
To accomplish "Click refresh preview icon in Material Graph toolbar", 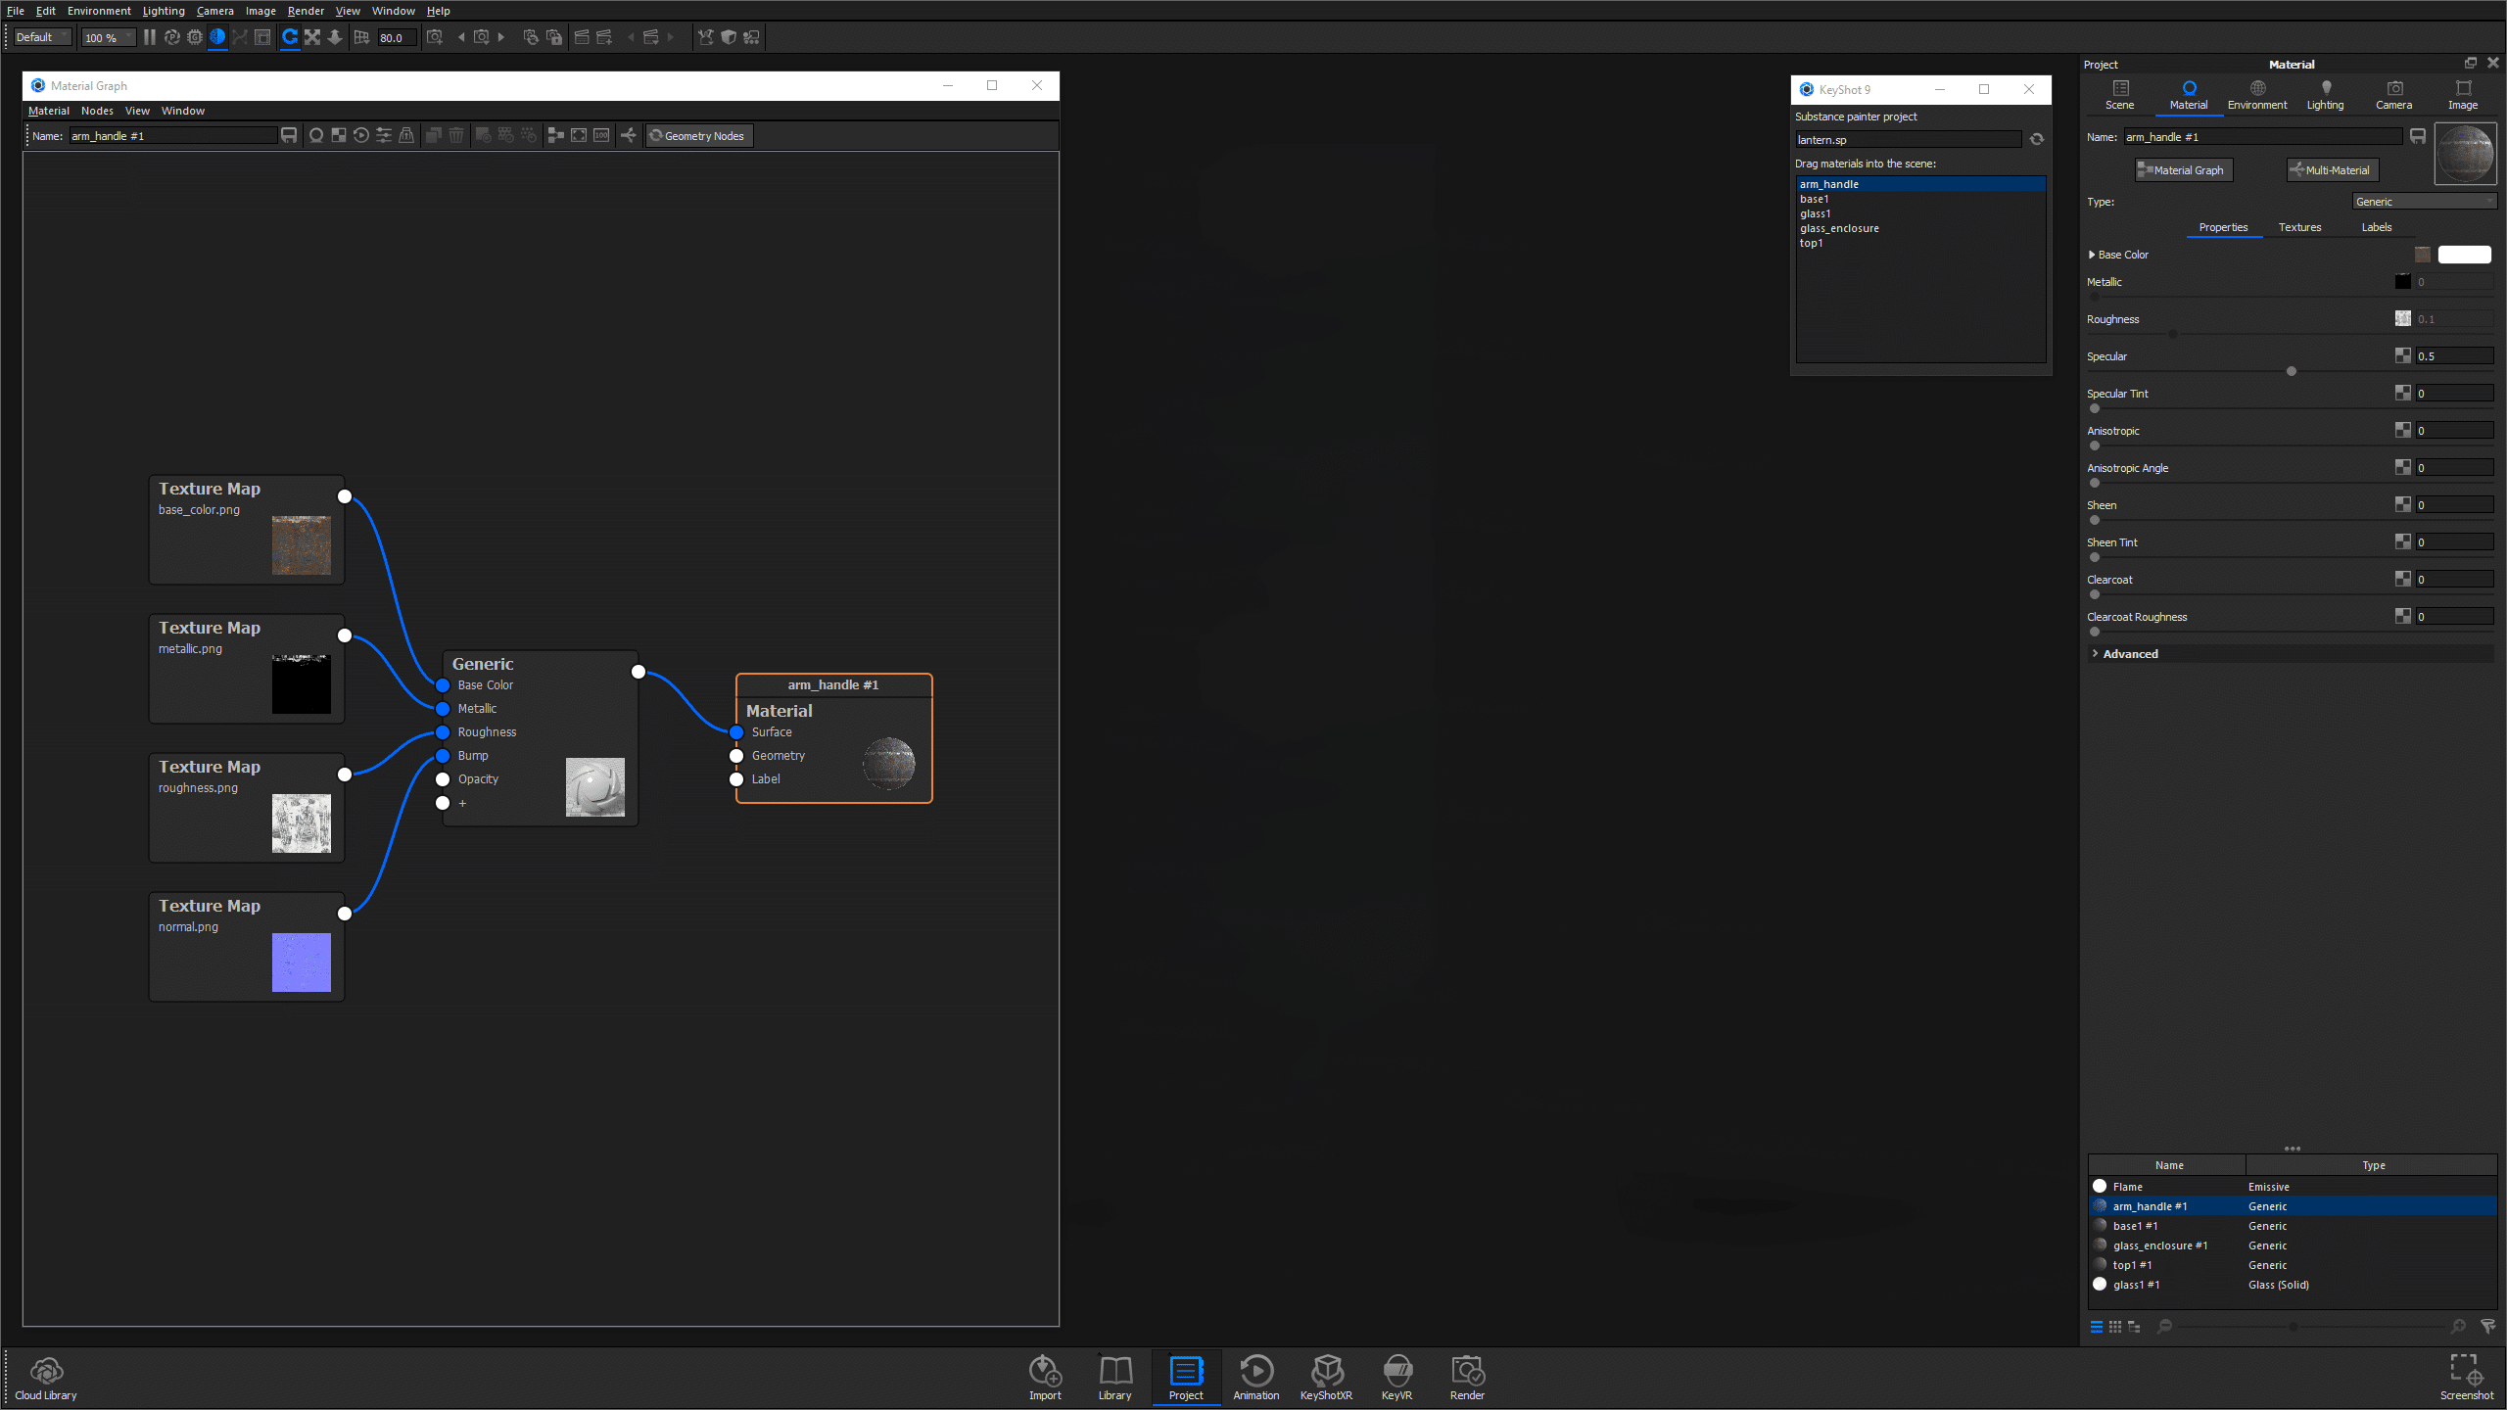I will tap(361, 135).
